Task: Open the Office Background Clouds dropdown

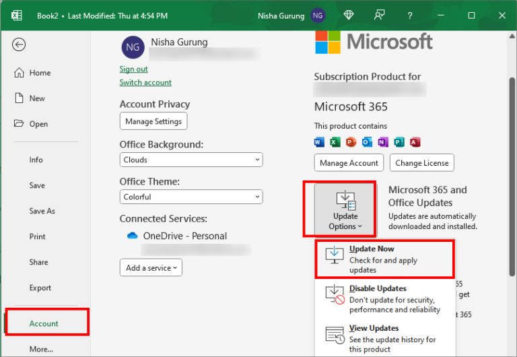Action: (x=191, y=160)
